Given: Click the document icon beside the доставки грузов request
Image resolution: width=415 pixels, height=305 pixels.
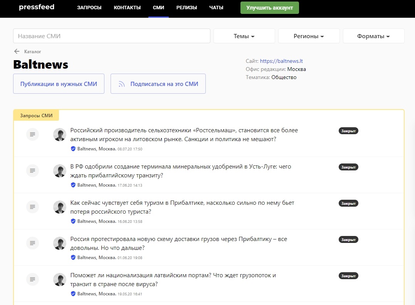Looking at the screenshot, I should 33,243.
